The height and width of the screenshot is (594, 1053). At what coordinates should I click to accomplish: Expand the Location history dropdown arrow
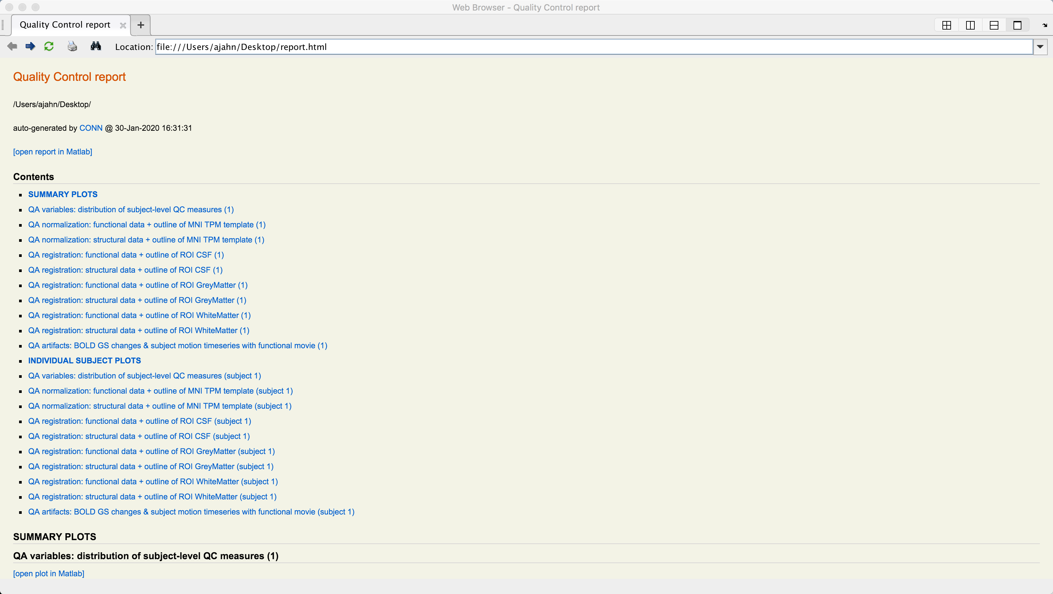(1040, 47)
